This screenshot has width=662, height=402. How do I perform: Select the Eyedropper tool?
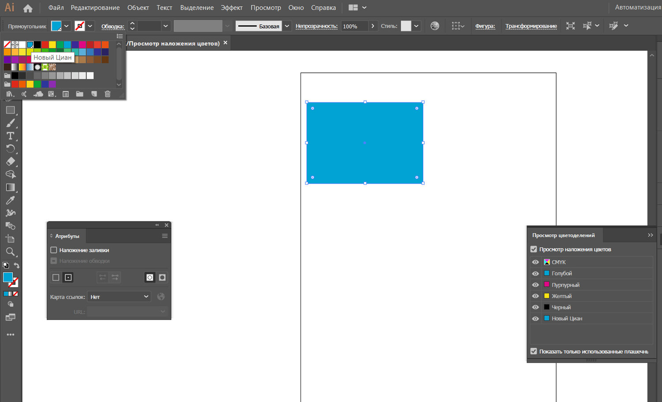point(11,200)
